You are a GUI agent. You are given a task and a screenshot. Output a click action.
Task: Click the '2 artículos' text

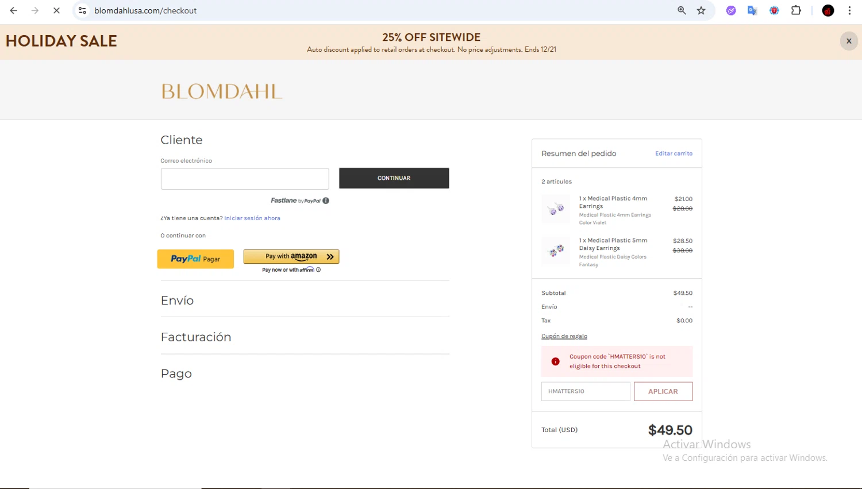556,182
